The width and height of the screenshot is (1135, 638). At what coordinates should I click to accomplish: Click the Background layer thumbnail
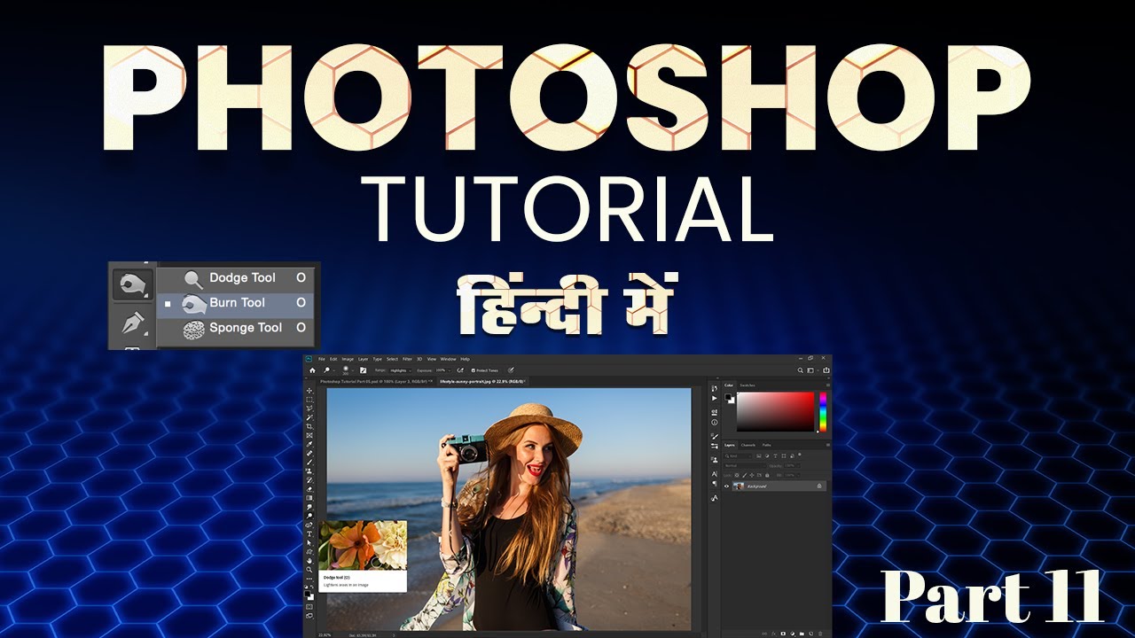click(x=739, y=486)
